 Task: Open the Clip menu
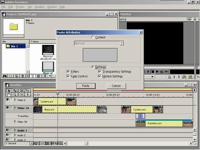click(x=30, y=7)
